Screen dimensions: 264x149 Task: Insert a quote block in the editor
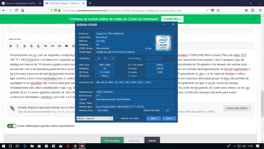[x=53, y=46]
